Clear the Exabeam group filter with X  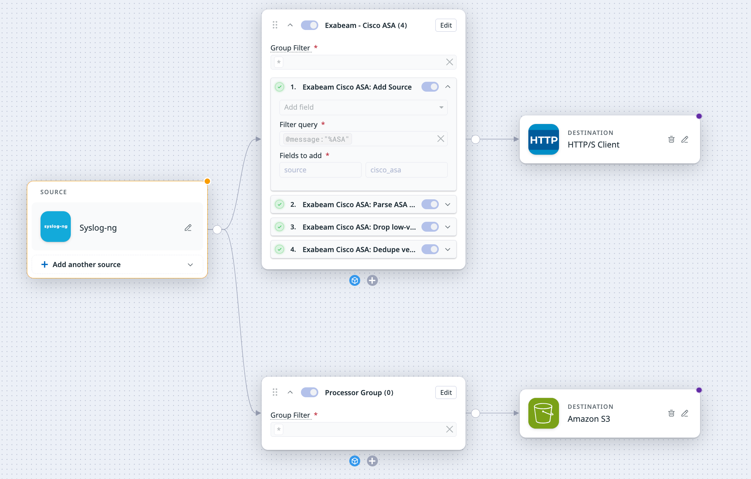pyautogui.click(x=449, y=62)
